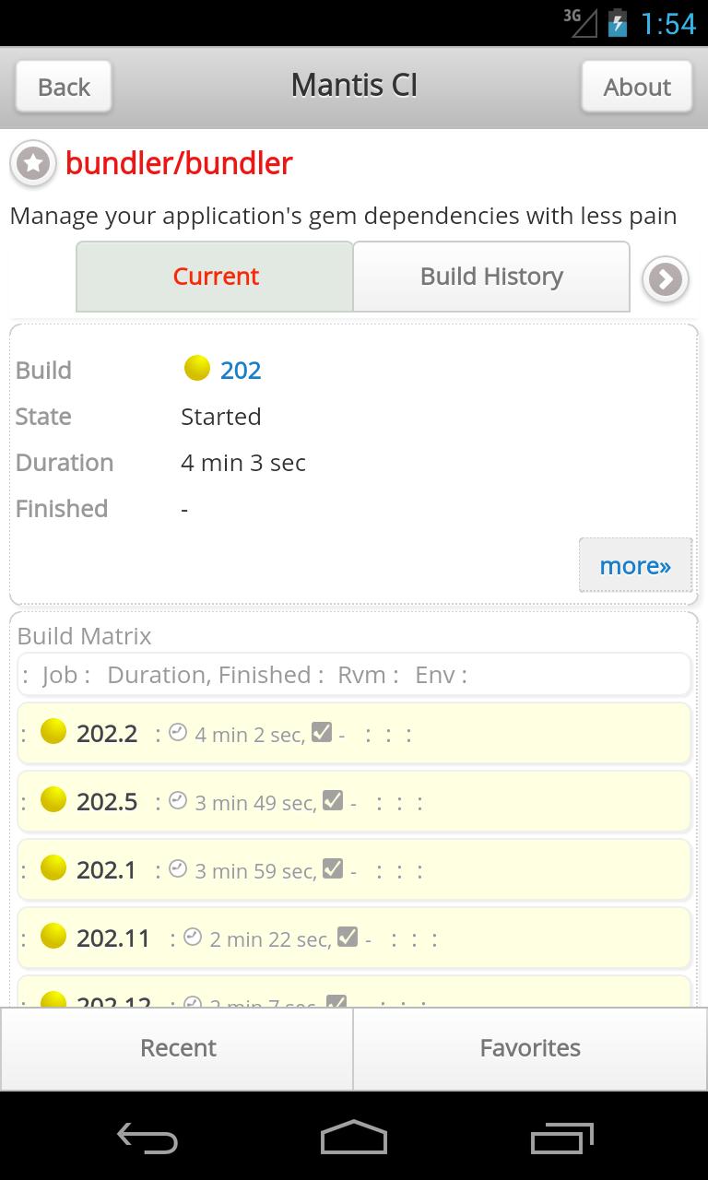Open the Android recent apps icon
The image size is (708, 1180).
(x=562, y=1138)
